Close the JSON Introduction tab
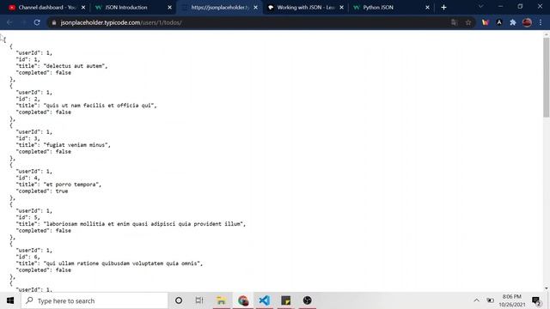The height and width of the screenshot is (309, 550). coord(170,8)
